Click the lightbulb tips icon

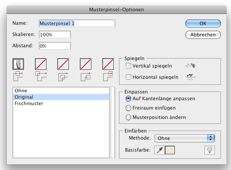coord(210,150)
